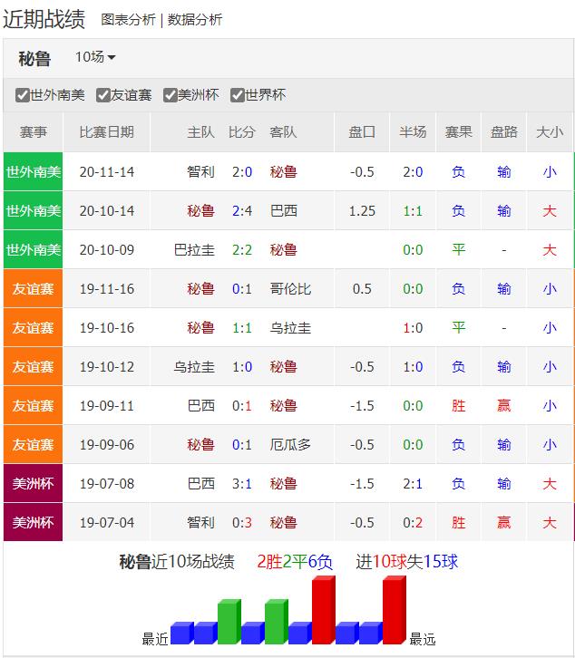
Task: Click the 比赛日期 column header
Action: pos(106,131)
